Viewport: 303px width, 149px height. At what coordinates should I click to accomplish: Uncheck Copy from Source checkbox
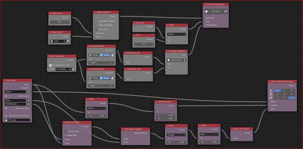[x=96, y=21]
